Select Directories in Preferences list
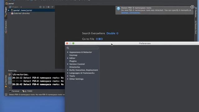 pos(75,67)
